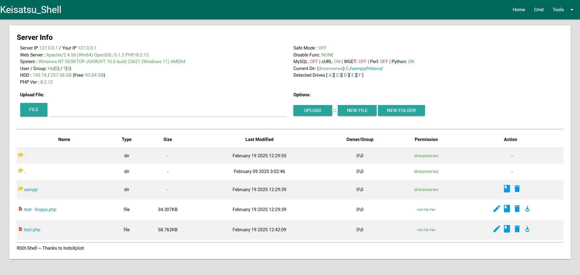
Task: Go to Home in the top navigation
Action: click(x=519, y=10)
